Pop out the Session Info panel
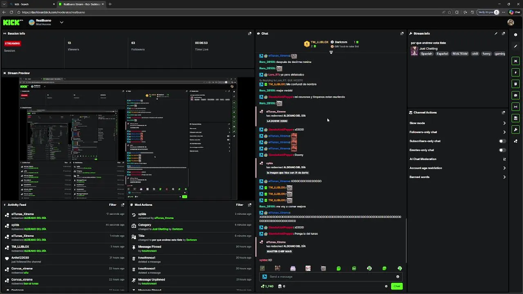523x294 pixels. (250, 33)
